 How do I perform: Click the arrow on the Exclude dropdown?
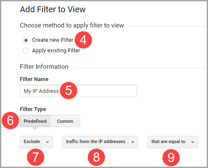(x=47, y=142)
